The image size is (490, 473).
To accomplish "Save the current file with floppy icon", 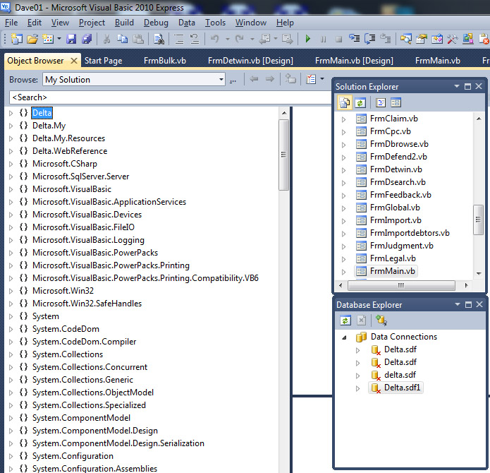I will (x=71, y=39).
